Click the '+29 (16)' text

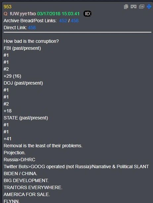click(x=12, y=76)
